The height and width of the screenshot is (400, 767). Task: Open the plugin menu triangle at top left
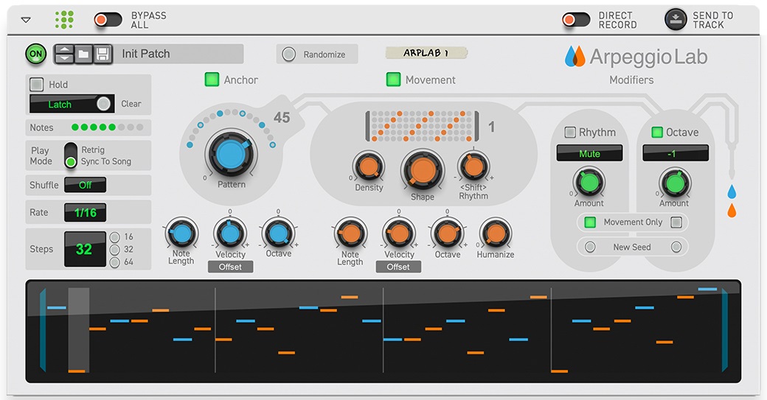pos(26,20)
